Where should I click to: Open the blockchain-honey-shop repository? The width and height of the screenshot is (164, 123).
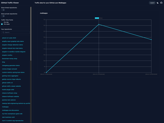[9, 59]
